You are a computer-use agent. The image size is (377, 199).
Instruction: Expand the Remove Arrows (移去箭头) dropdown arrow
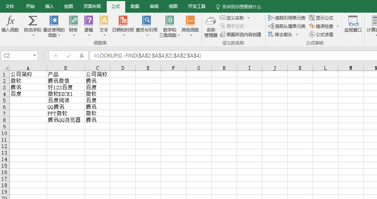point(297,34)
